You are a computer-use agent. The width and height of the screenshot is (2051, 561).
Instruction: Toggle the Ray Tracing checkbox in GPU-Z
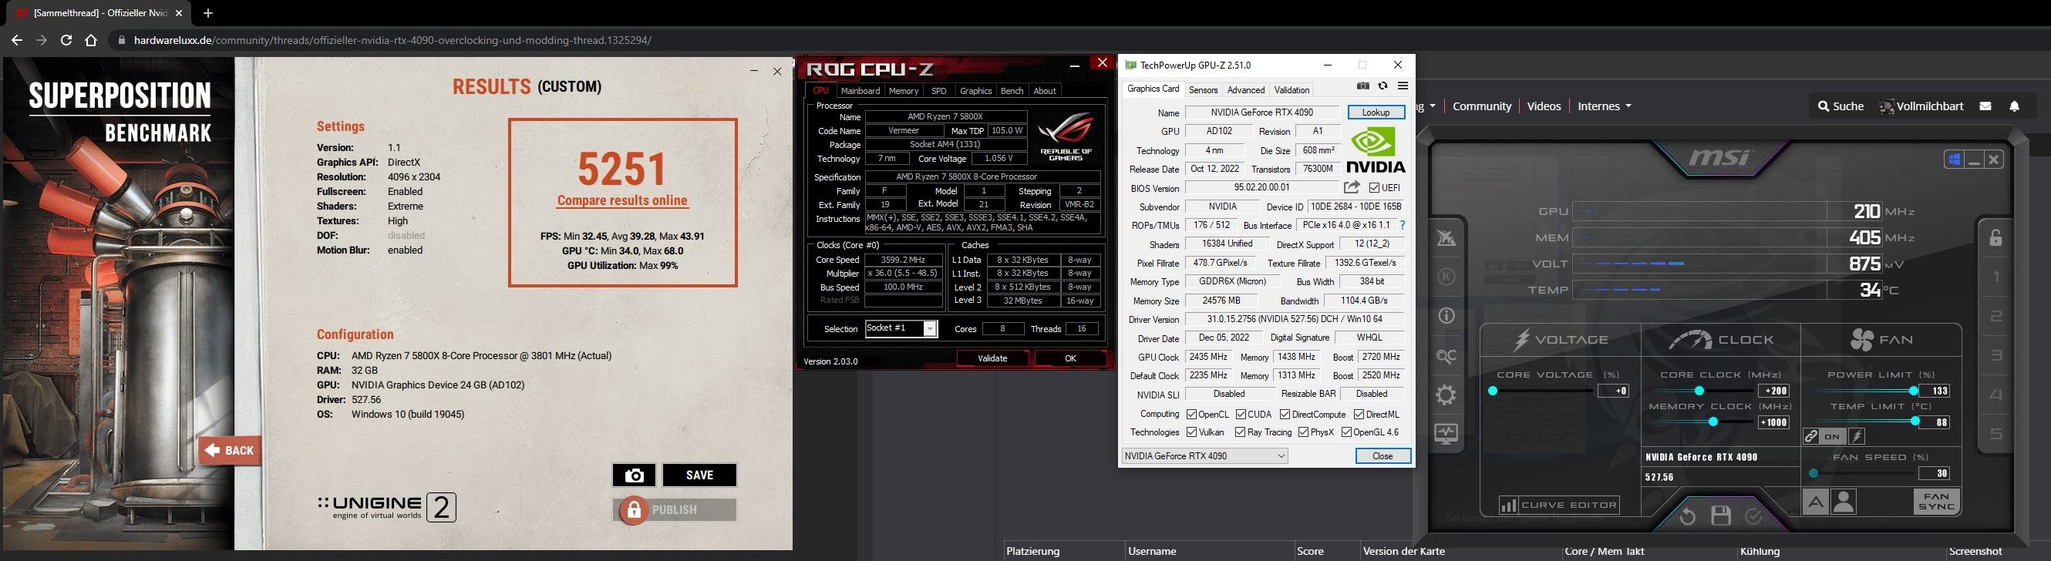[x=1241, y=432]
